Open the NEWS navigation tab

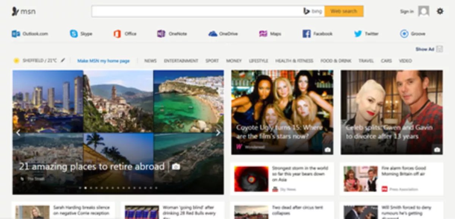tap(150, 61)
